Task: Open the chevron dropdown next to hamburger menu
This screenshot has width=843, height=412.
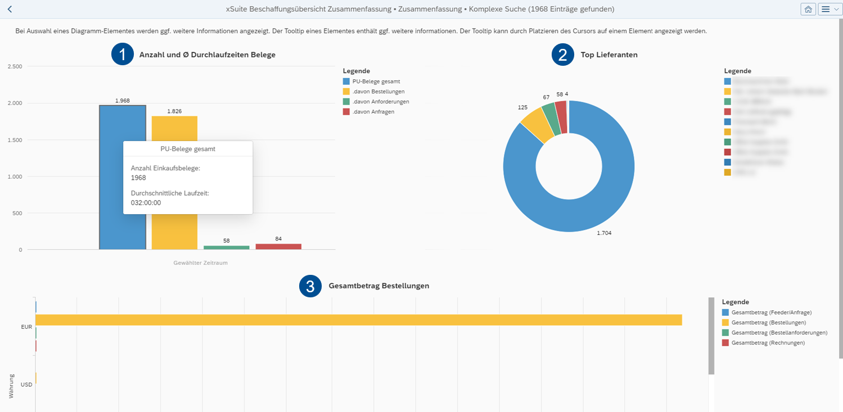Action: [x=836, y=9]
